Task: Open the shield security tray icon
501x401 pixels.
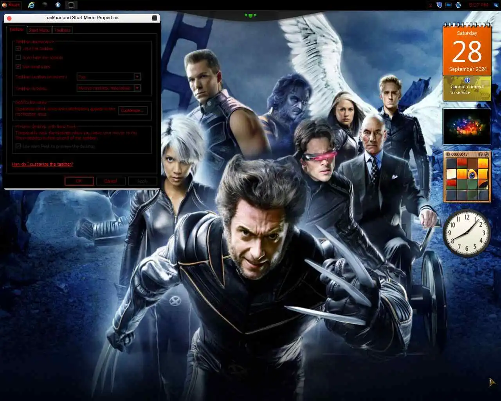Action: (439, 5)
